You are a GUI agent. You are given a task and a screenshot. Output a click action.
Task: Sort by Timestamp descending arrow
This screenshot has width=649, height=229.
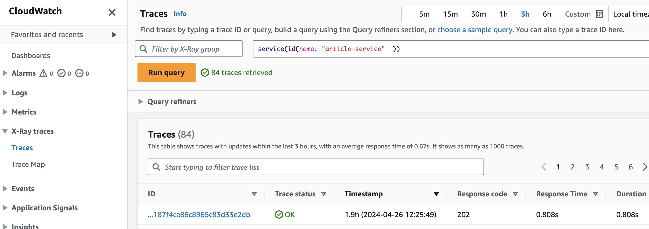[436, 194]
